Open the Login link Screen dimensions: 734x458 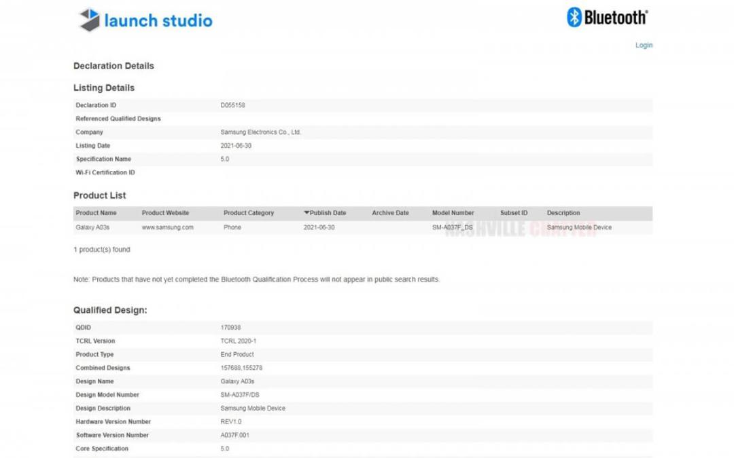tap(644, 45)
